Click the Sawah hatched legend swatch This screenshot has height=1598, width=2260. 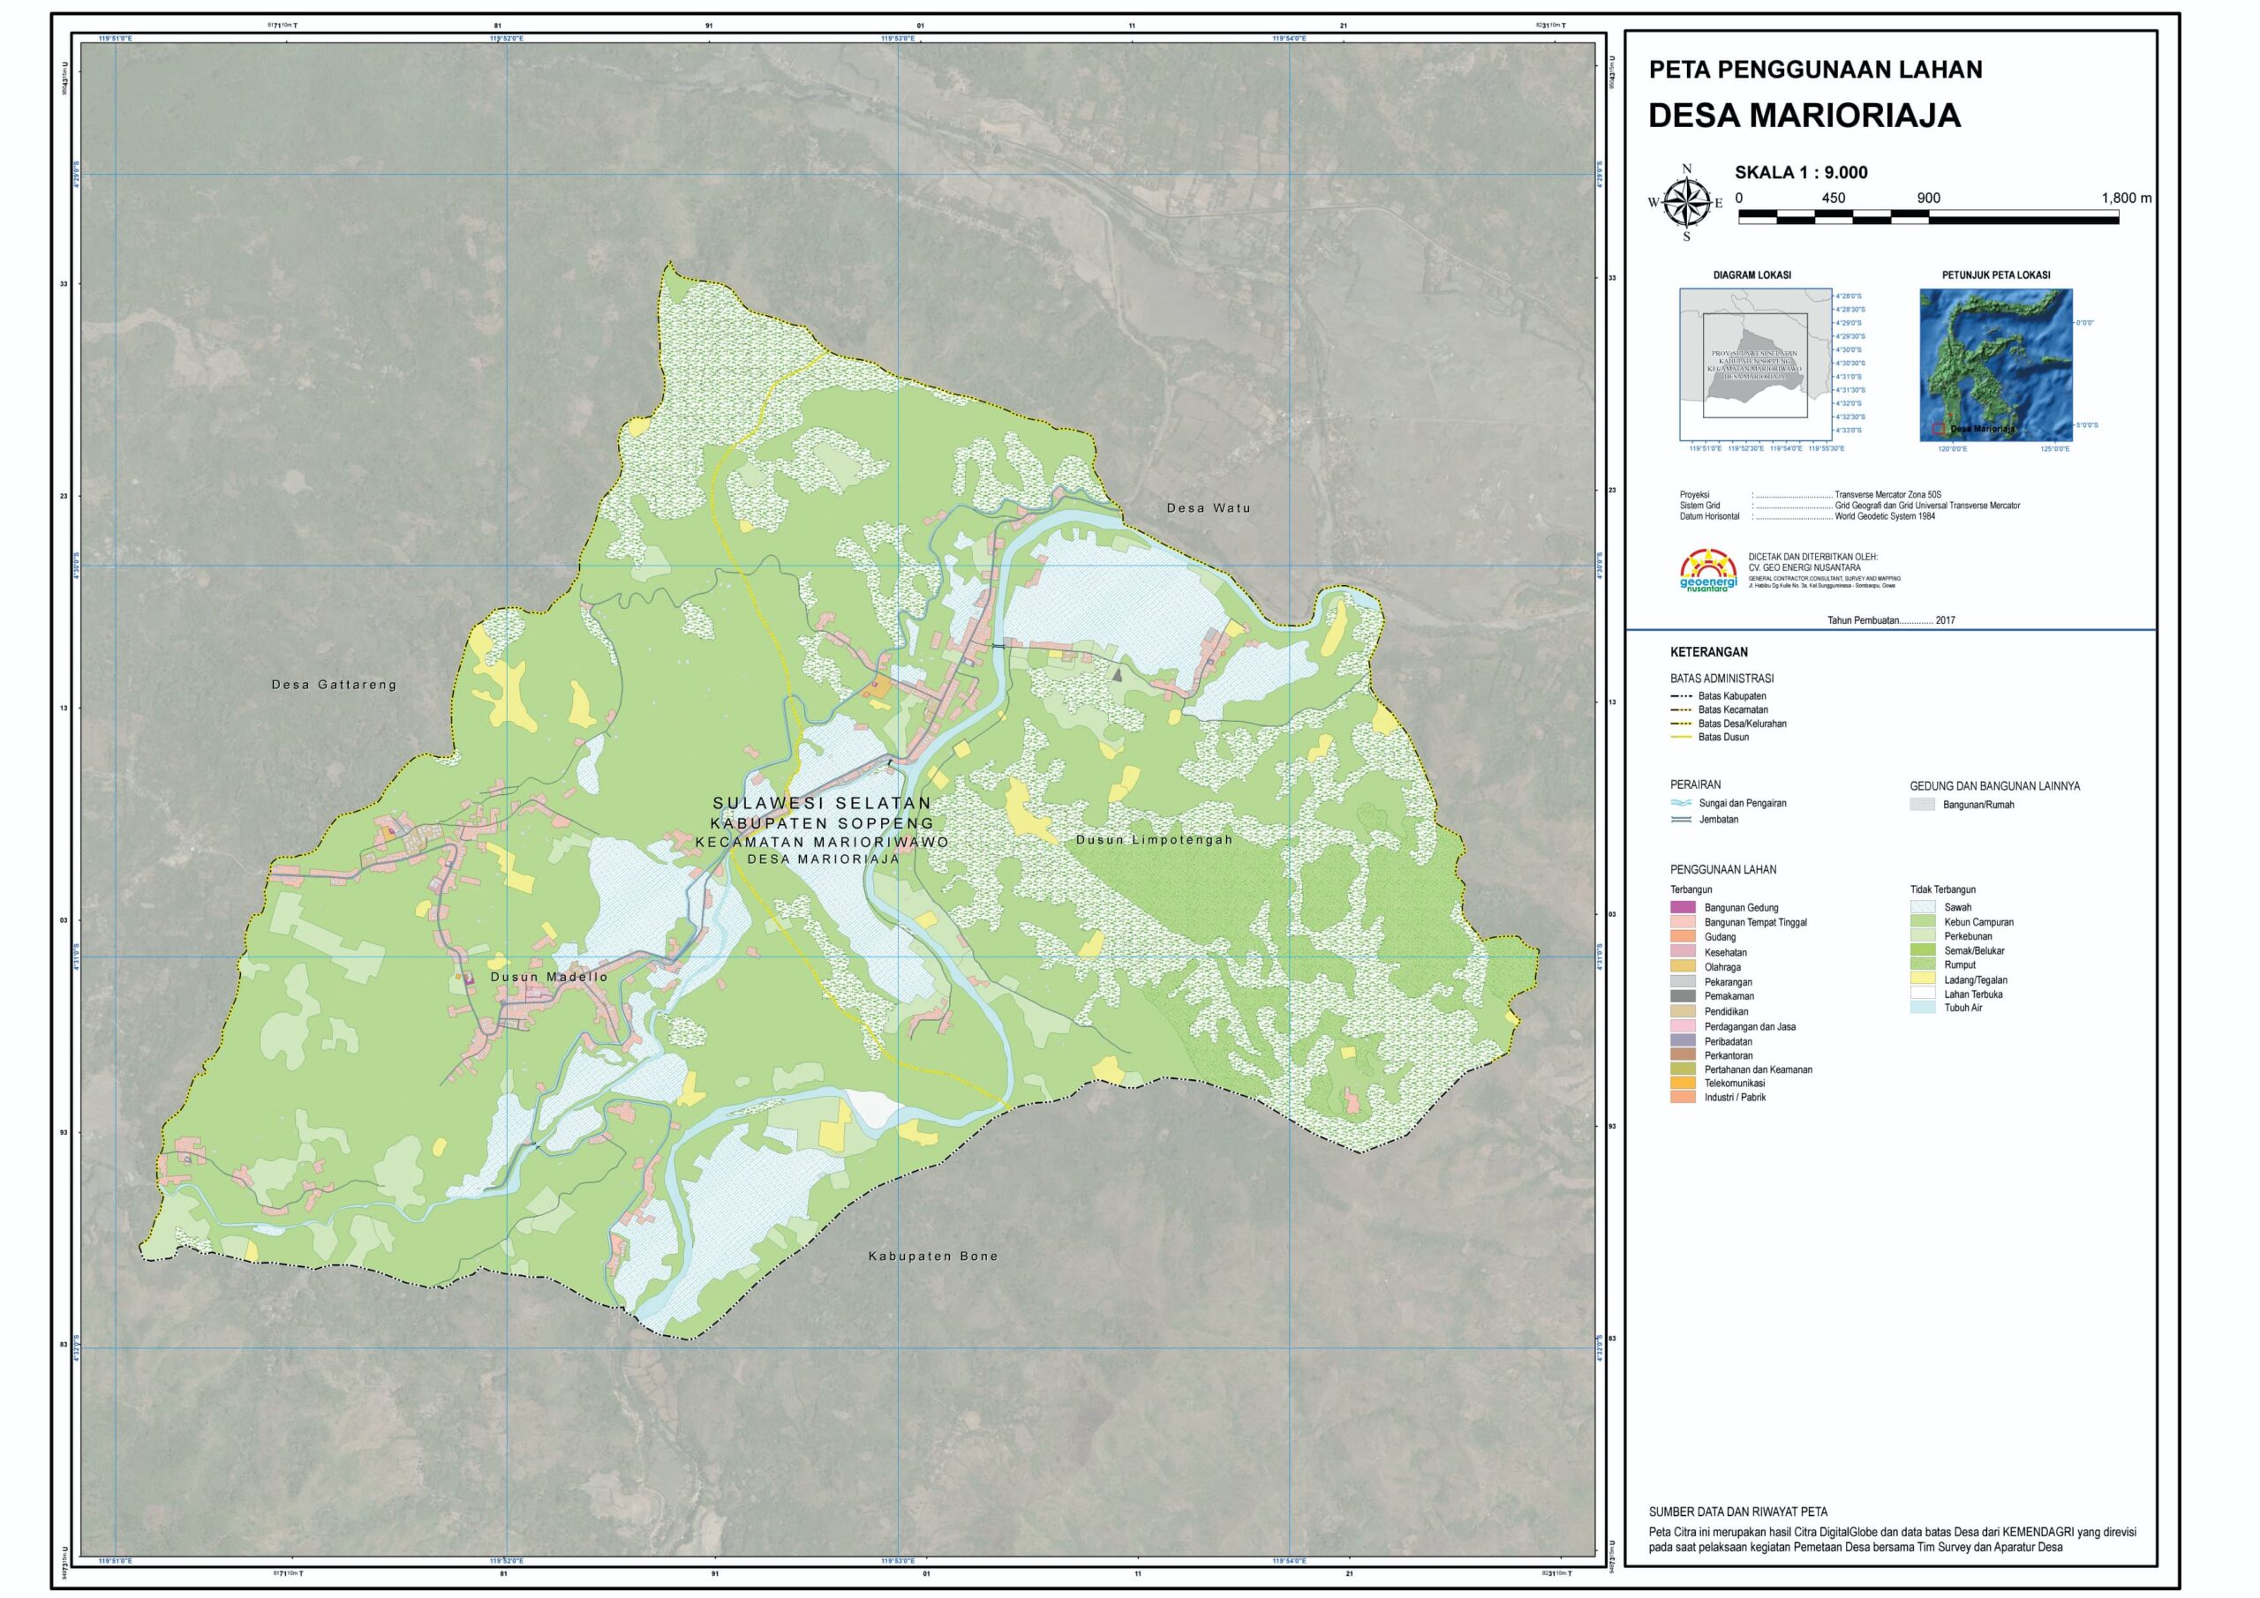click(1923, 907)
